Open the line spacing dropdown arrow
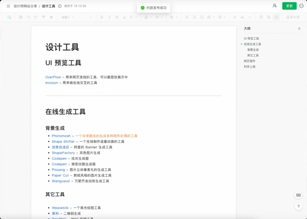 [x=225, y=17]
